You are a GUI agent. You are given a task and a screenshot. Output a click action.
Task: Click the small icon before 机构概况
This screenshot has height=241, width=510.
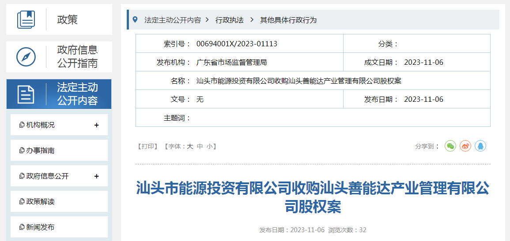click(22, 125)
